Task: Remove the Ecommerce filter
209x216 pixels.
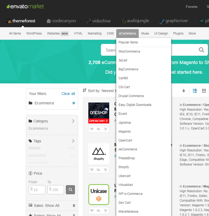Action: coord(74,103)
